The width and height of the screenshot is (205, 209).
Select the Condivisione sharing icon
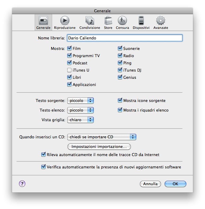coord(90,21)
